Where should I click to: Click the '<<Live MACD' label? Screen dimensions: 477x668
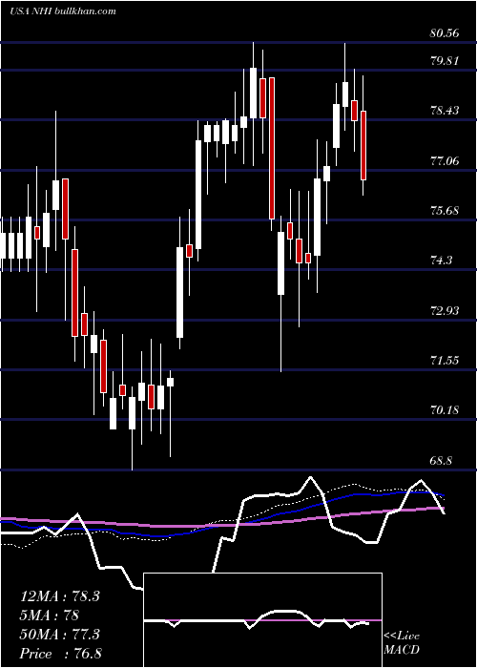[402, 642]
